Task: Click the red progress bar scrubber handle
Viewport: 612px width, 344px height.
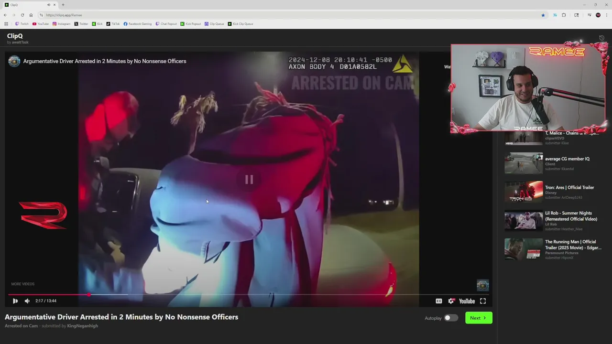Action: pos(89,295)
